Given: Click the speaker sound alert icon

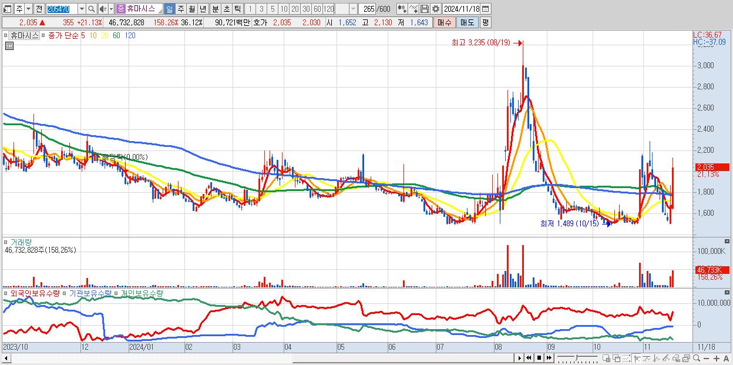Looking at the screenshot, I should click(102, 9).
